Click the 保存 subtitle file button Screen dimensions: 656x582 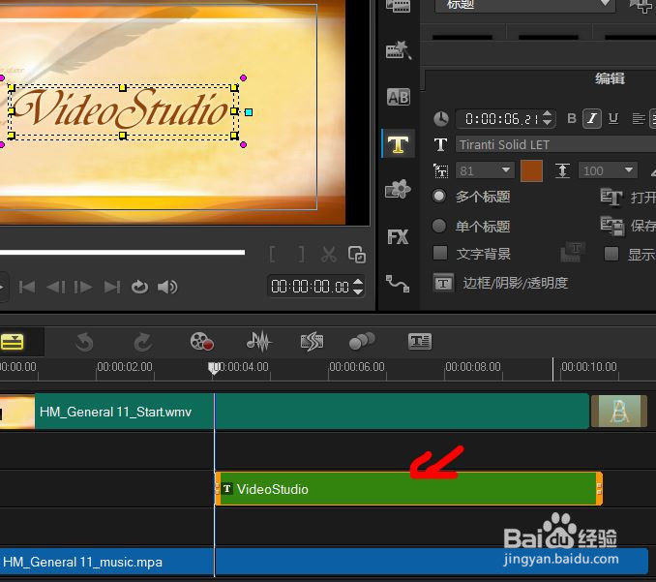pos(628,226)
